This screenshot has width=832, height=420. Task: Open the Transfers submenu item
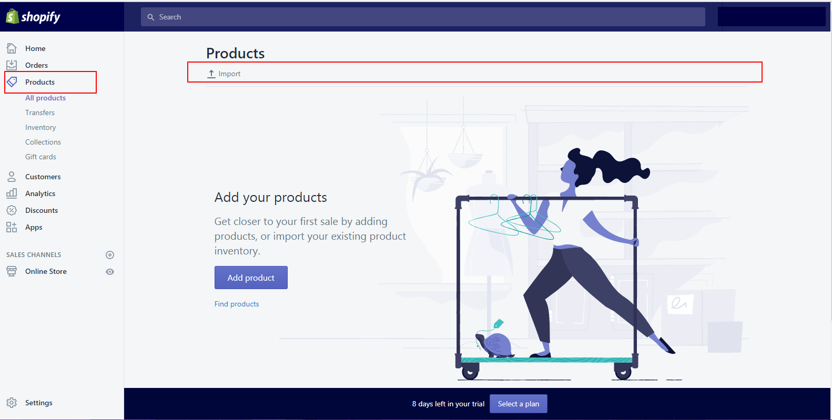tap(40, 112)
